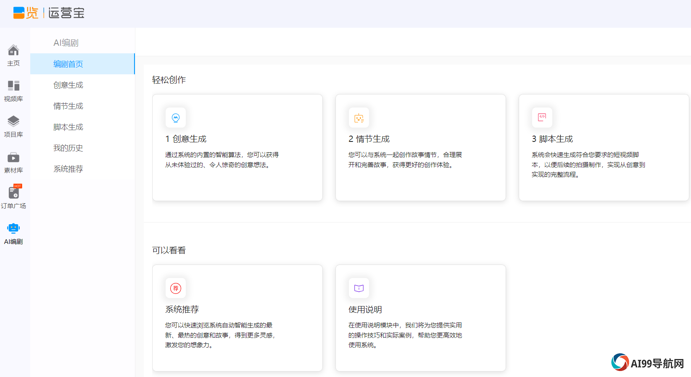Click the 可以看看 section heading

169,250
